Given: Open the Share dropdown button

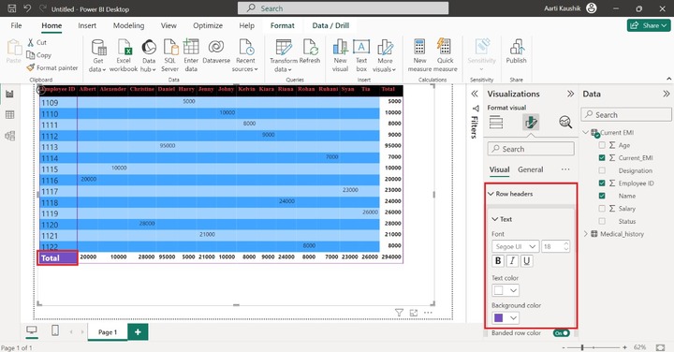Looking at the screenshot, I should point(648,25).
